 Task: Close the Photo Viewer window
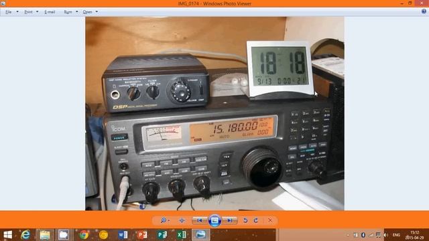point(422,3)
